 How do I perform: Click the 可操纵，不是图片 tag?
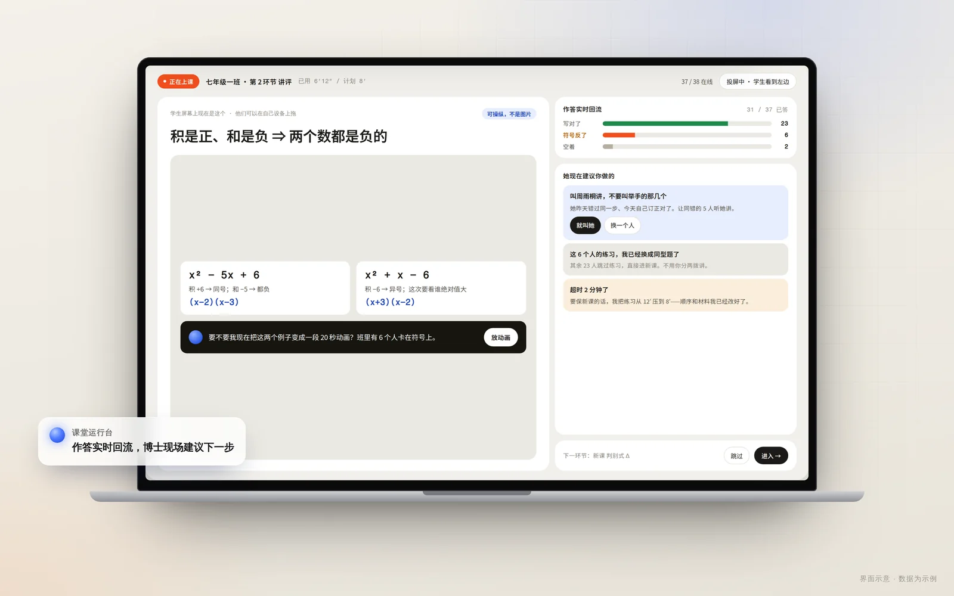tap(509, 114)
